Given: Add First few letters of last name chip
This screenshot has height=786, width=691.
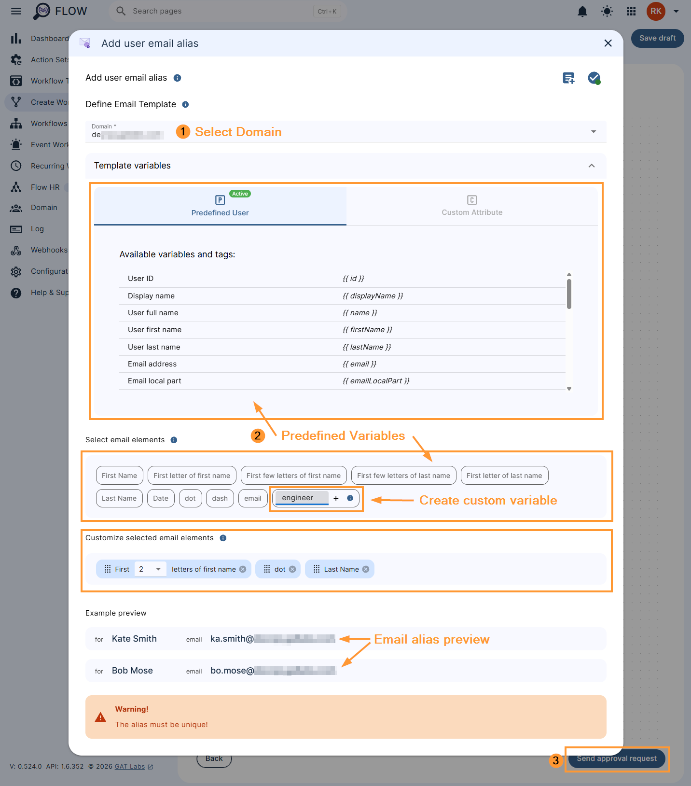Looking at the screenshot, I should tap(403, 476).
